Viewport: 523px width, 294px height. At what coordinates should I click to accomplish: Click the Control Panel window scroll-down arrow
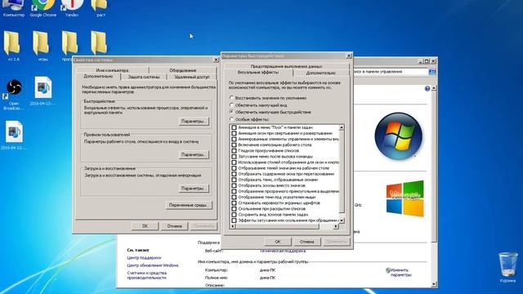coord(434,284)
